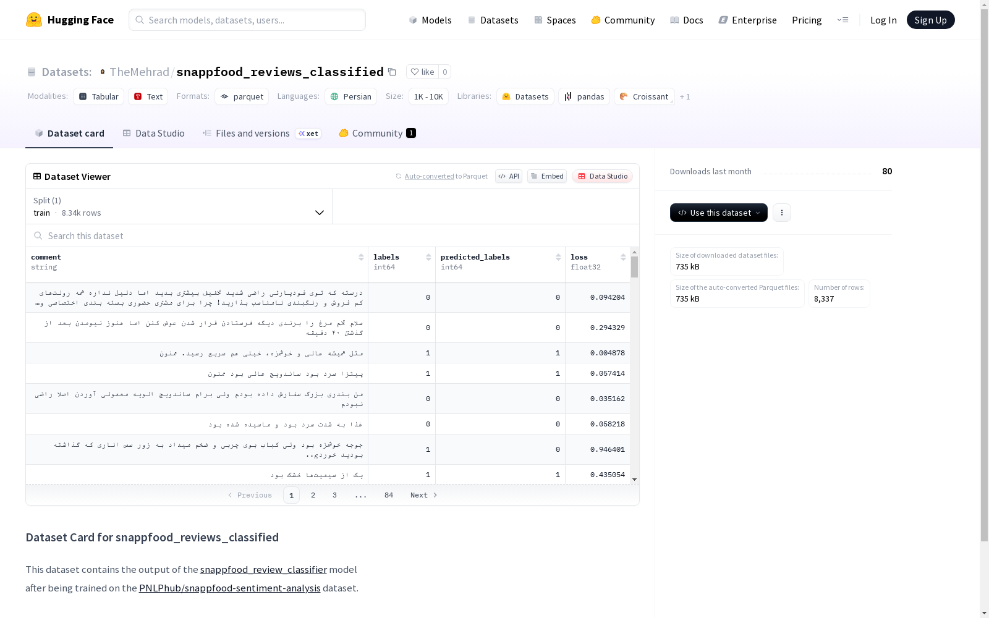Copy dataset name with copy icon
989x618 pixels.
click(x=392, y=72)
